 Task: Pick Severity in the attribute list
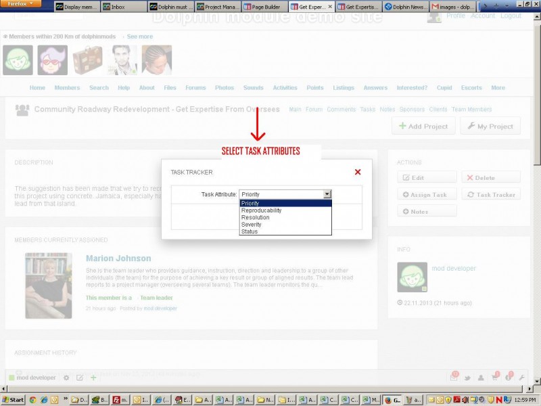pyautogui.click(x=285, y=225)
